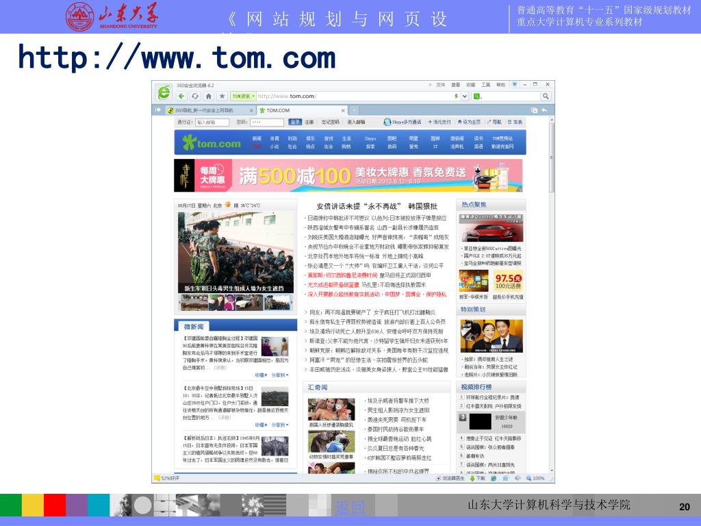This screenshot has height=526, width=701.
Task: Click the 100% zoom magnifier in status bar
Action: [529, 478]
